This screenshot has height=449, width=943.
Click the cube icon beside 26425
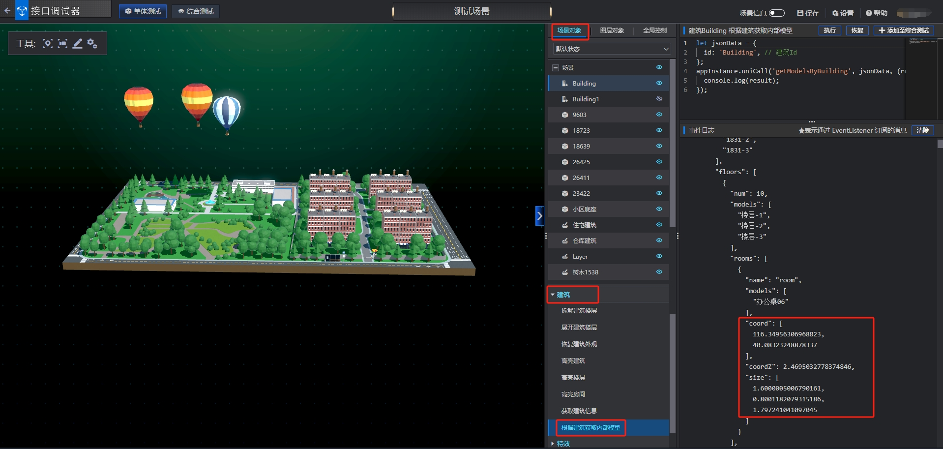click(565, 162)
